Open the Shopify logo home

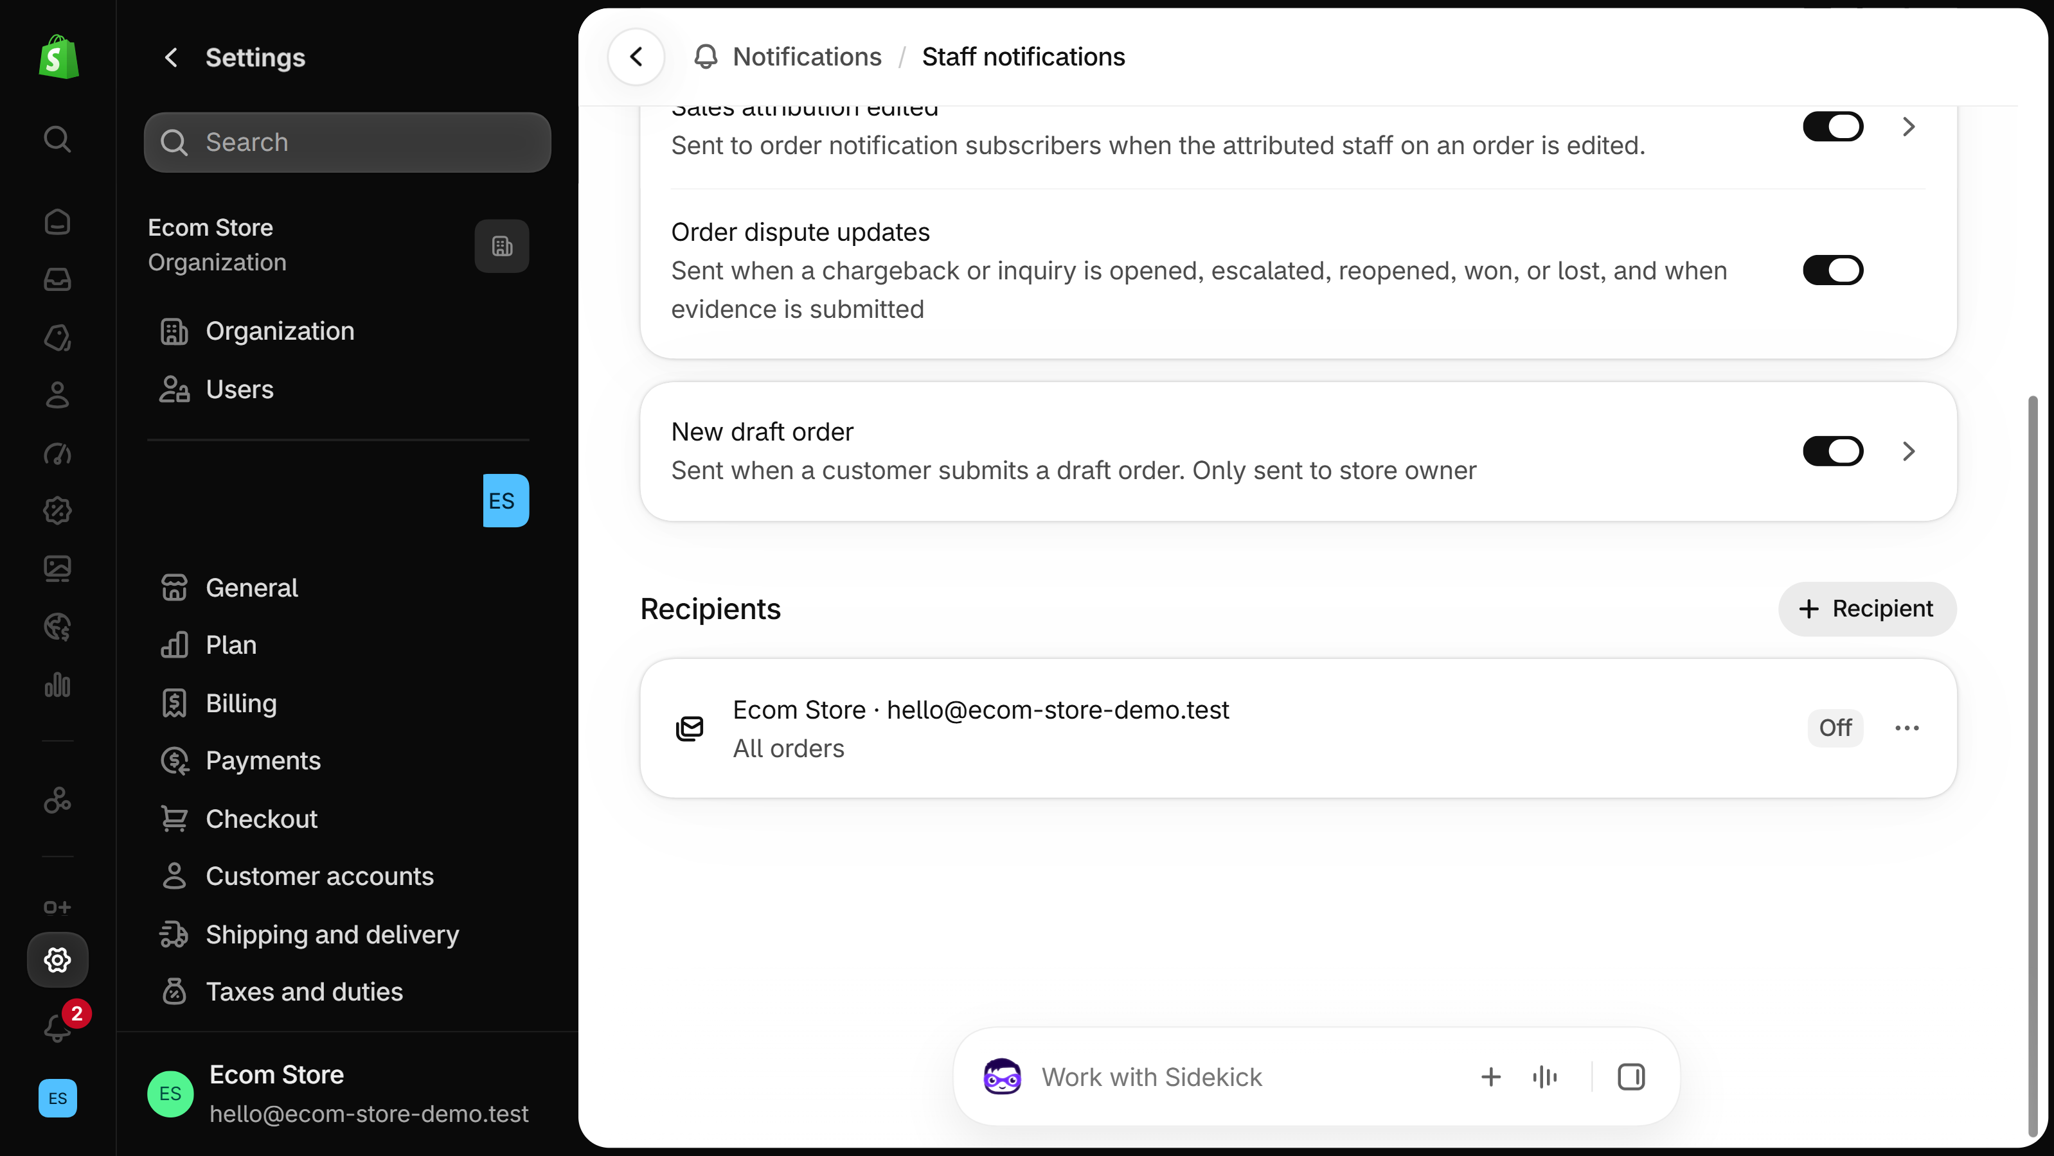[58, 57]
